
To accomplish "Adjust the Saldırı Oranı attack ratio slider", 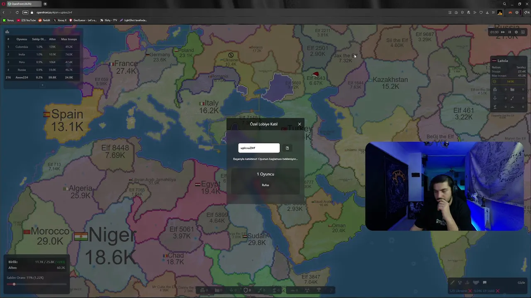I will click(37, 284).
